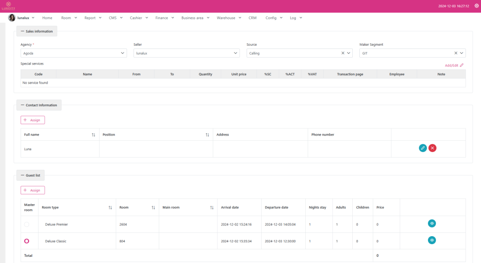This screenshot has height=263, width=481.
Task: Select Deluxe Classic master room radio button
Action: tap(27, 241)
